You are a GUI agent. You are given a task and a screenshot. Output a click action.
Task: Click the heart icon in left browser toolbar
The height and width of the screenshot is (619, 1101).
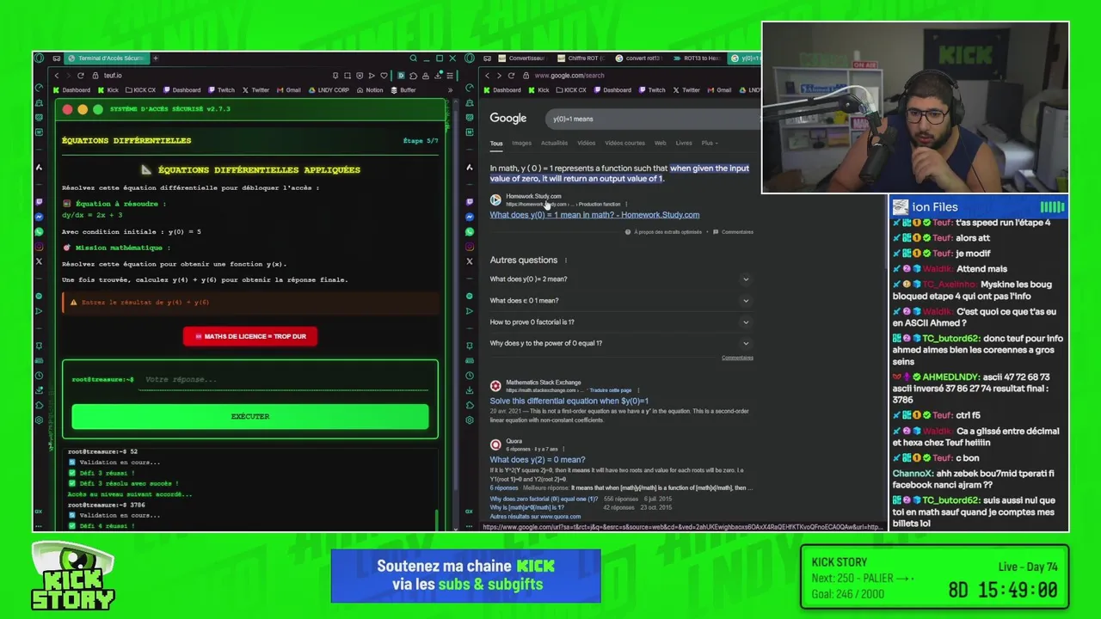pos(384,76)
